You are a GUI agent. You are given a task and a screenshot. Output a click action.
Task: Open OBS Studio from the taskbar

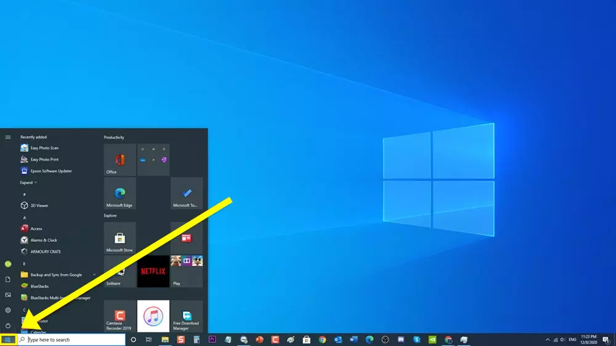tap(385, 340)
